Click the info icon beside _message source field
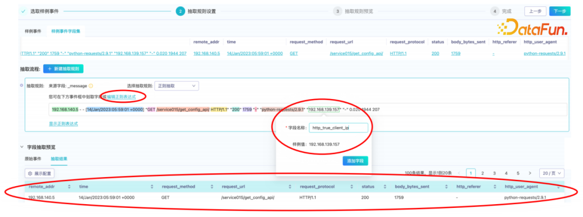583x217 pixels. coord(91,86)
